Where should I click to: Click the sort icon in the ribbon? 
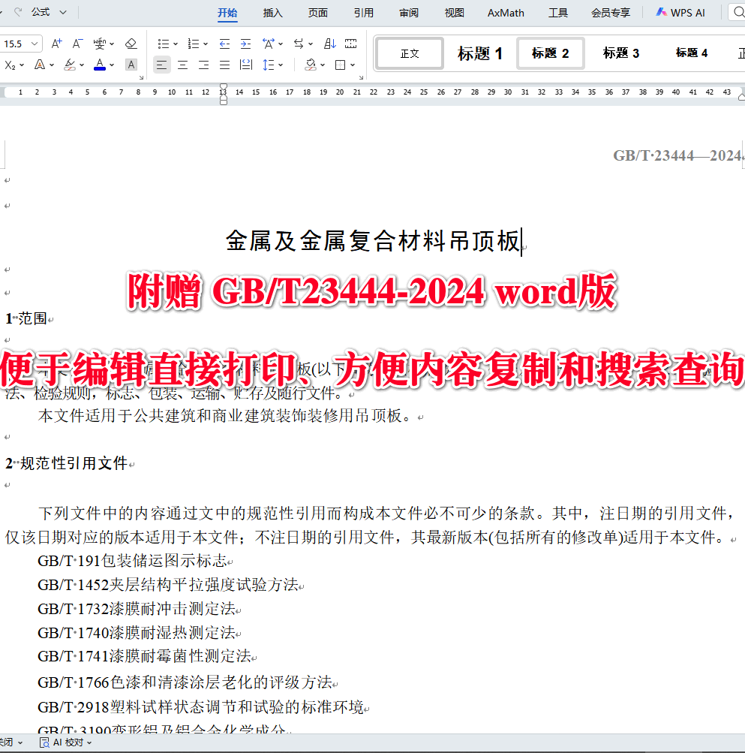click(330, 43)
